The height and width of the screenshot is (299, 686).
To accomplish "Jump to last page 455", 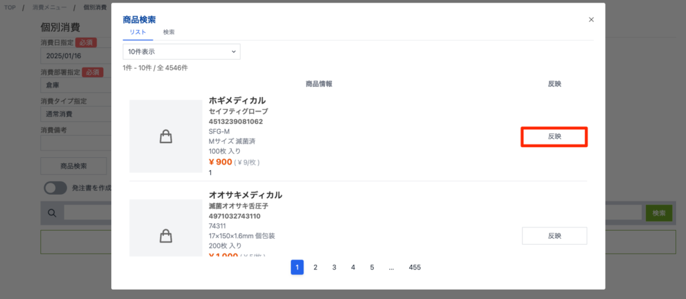I will point(415,268).
